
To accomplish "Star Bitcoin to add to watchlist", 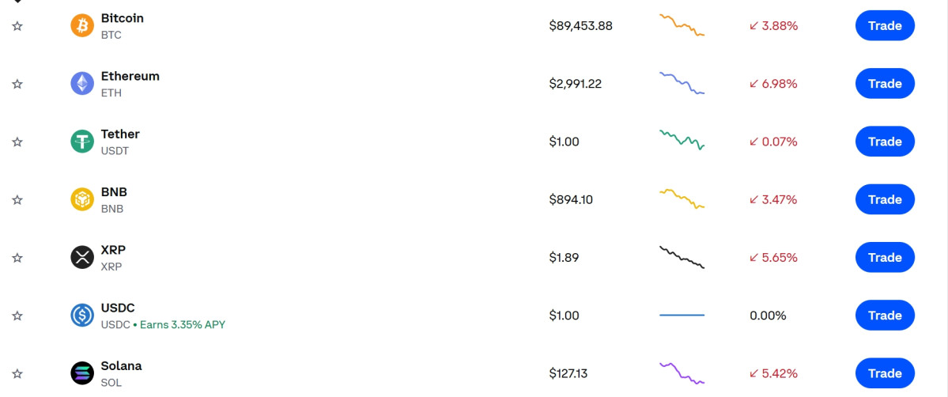I will (17, 26).
